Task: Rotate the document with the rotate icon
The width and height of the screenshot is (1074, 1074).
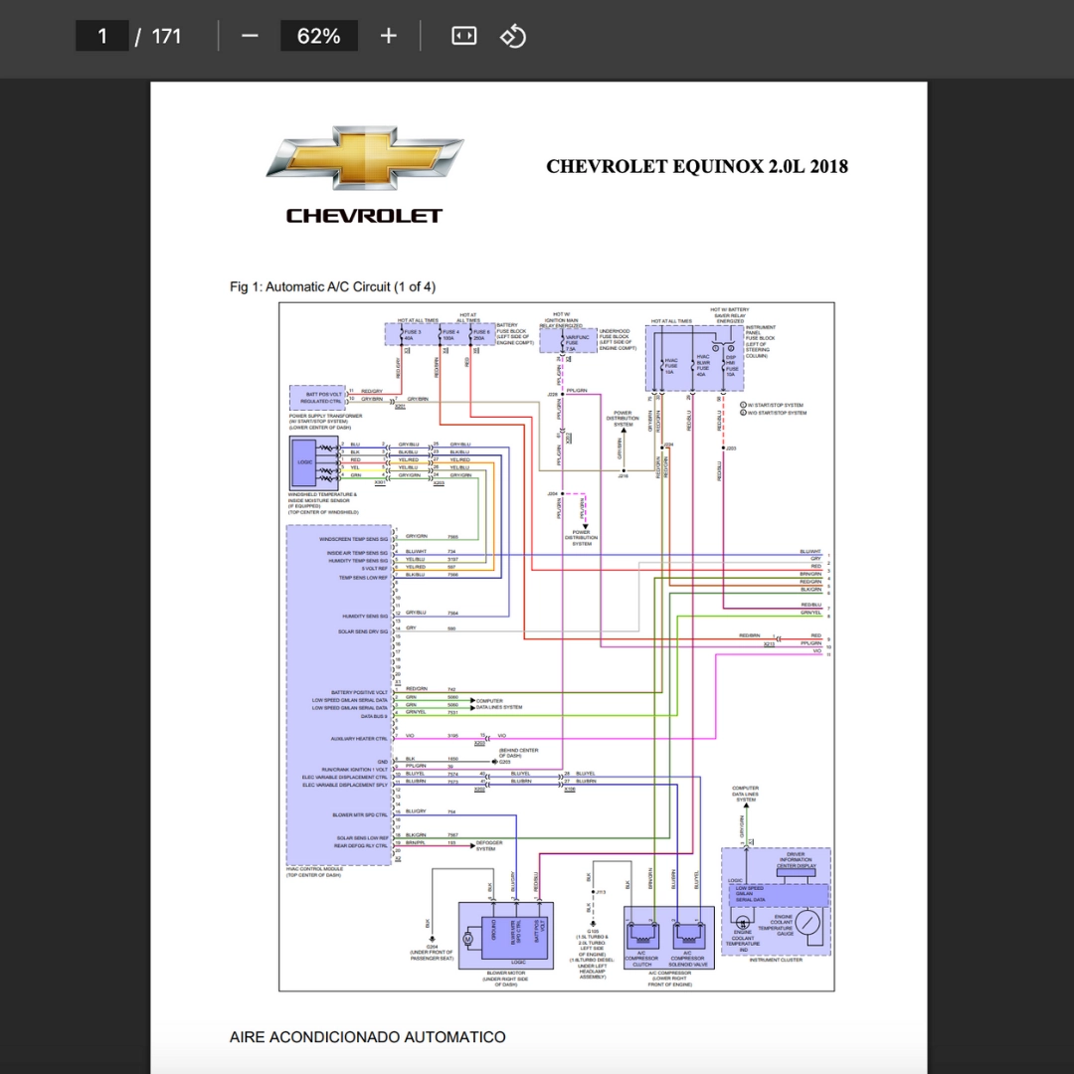Action: point(513,36)
